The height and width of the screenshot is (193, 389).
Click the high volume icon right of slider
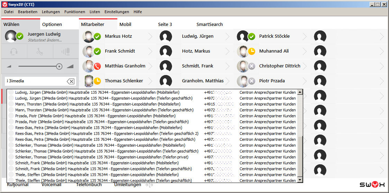point(70,66)
